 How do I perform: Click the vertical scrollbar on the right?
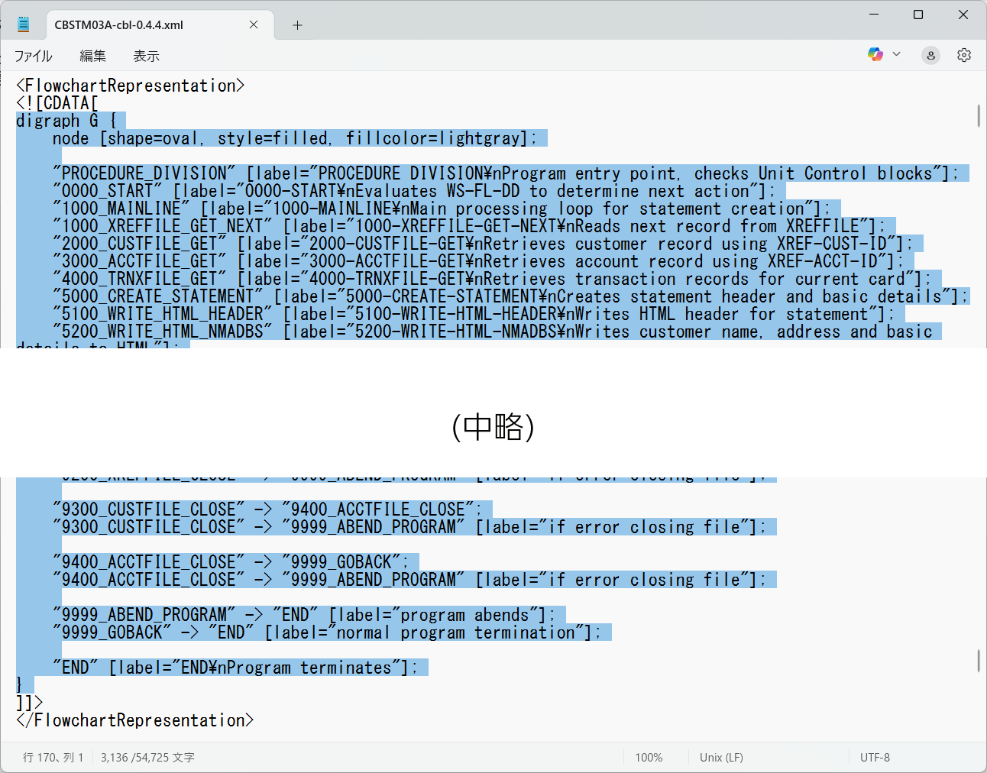[x=979, y=116]
